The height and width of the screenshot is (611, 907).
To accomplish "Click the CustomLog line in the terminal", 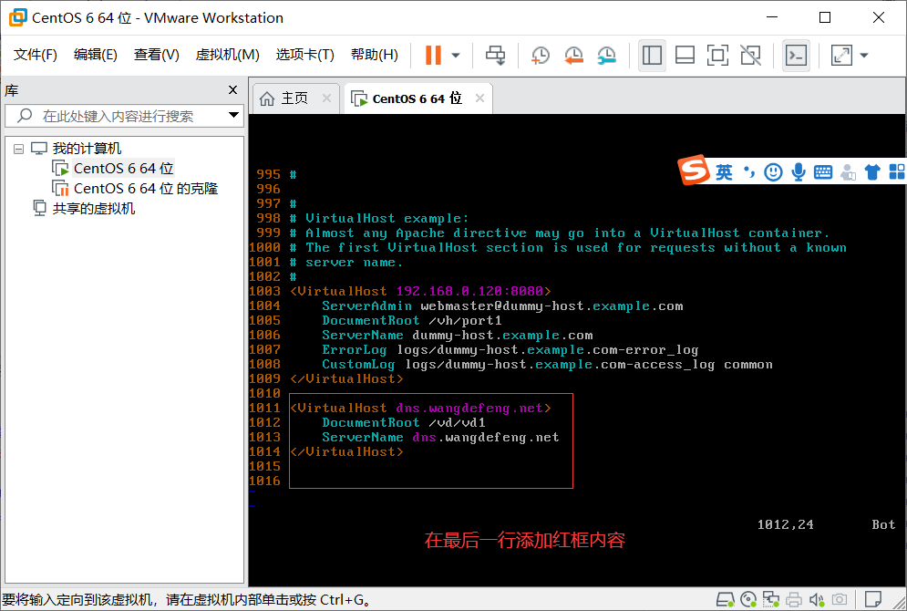I will point(547,364).
